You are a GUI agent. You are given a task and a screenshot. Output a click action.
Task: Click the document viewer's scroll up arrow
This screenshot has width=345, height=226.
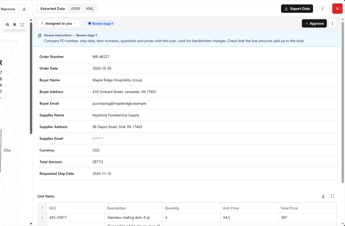click(31, 20)
